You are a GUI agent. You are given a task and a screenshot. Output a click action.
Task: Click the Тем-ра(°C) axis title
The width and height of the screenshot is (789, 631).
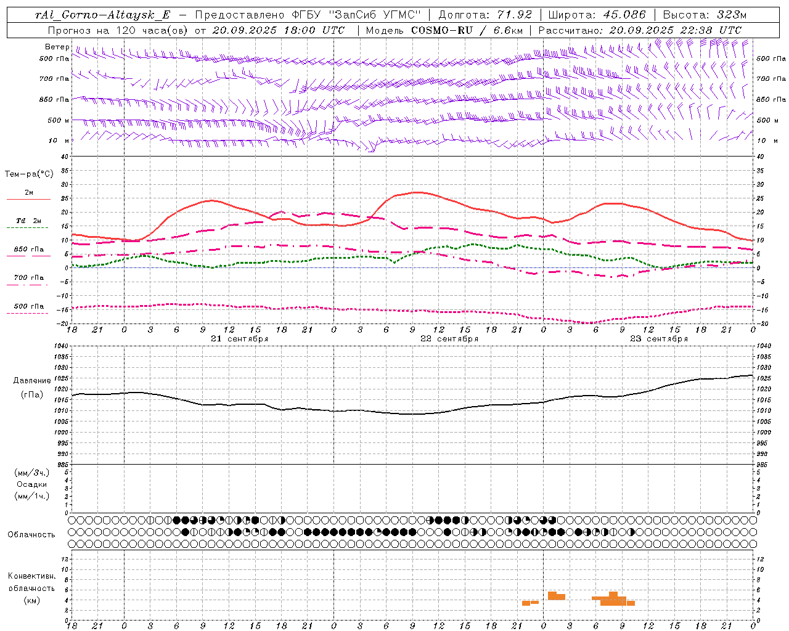click(x=29, y=174)
